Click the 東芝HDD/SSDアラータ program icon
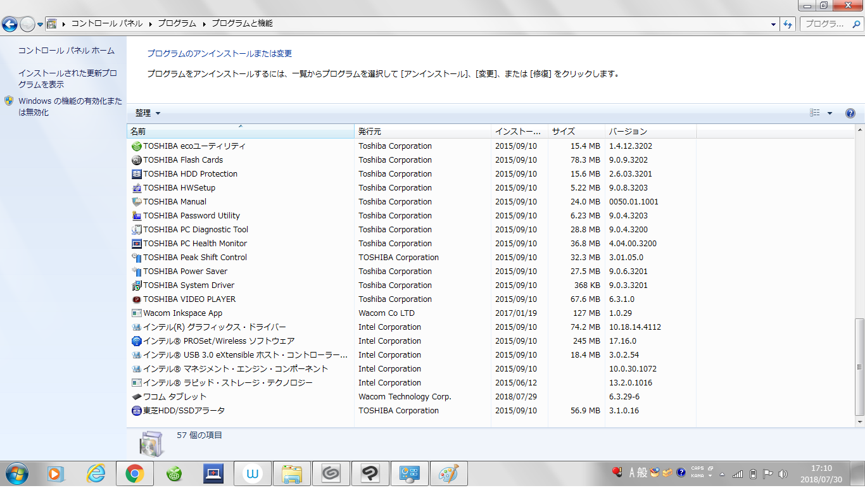Image resolution: width=865 pixels, height=488 pixels. coord(137,411)
